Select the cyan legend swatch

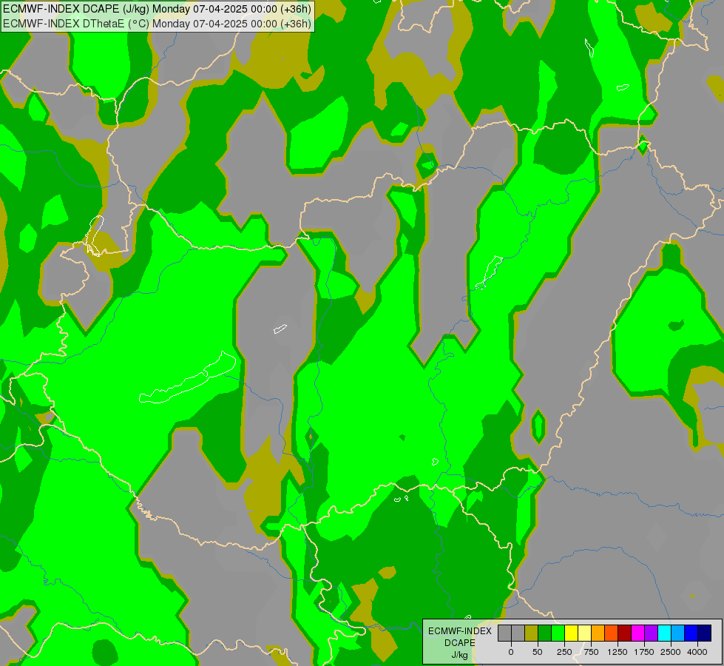tap(664, 633)
